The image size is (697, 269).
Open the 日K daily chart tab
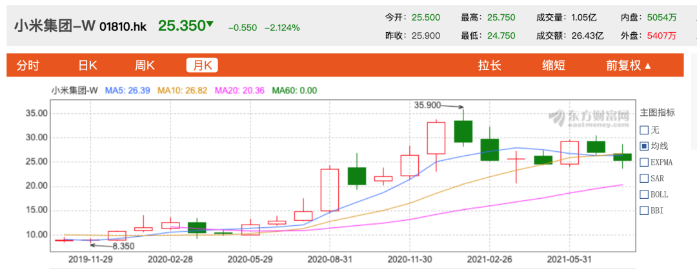click(x=88, y=66)
